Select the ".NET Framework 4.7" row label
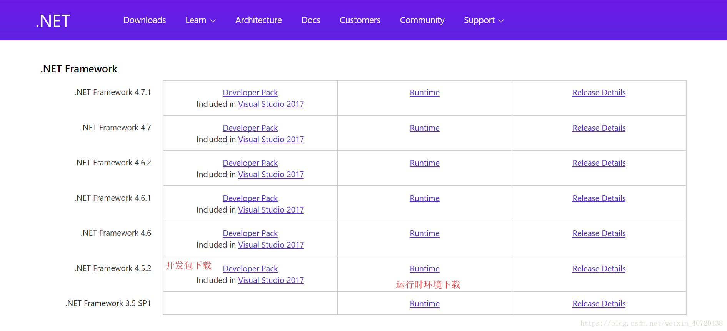The height and width of the screenshot is (331, 727). point(116,128)
